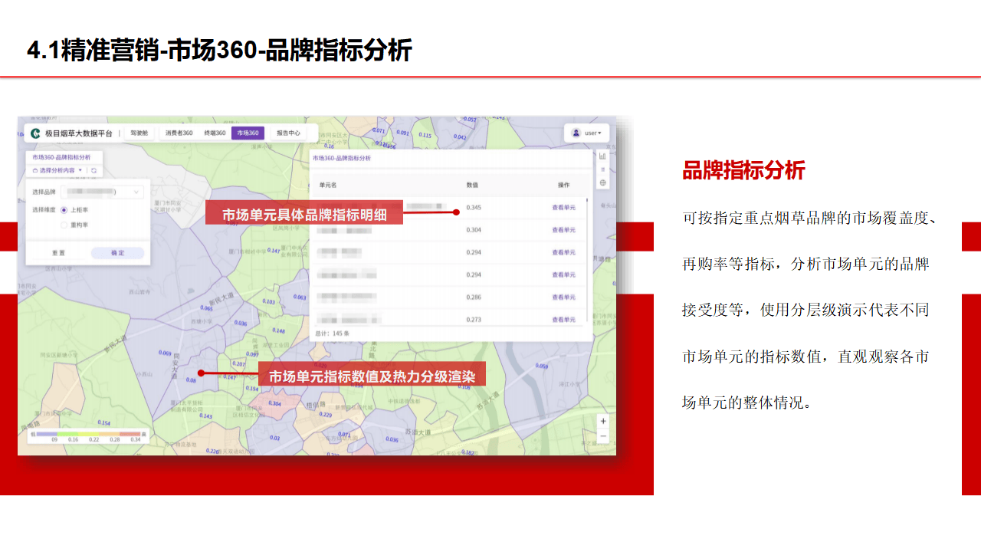Click the 极目烟草大数据平台 platform title
The image size is (981, 552).
[x=78, y=133]
